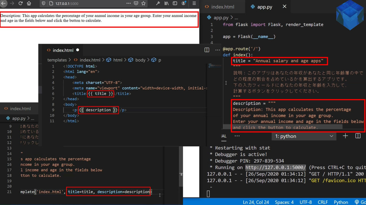Open the '1: python' terminal dropdown
366x205 pixels.
click(303, 136)
